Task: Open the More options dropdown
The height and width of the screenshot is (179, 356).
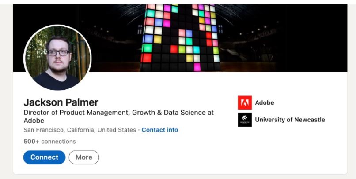Action: tap(84, 157)
